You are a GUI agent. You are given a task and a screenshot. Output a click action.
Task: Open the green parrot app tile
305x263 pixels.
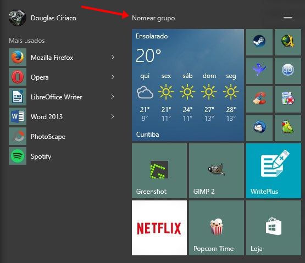point(288,128)
